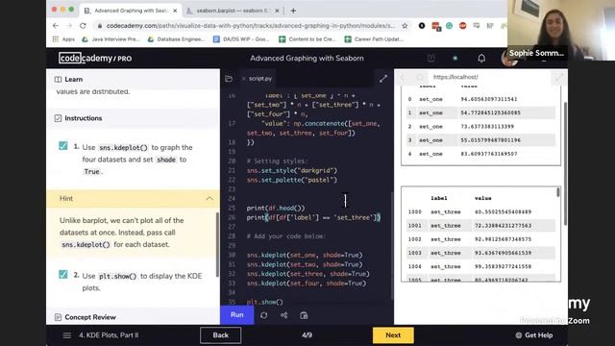The height and width of the screenshot is (346, 615).
Task: Open the Content to be Cre... bookmark
Action: click(307, 39)
